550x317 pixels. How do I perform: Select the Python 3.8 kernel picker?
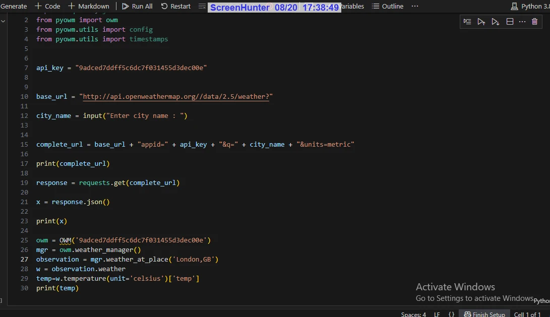point(529,6)
